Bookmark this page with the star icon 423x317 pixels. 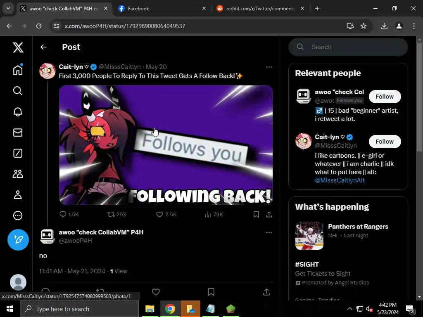click(364, 26)
